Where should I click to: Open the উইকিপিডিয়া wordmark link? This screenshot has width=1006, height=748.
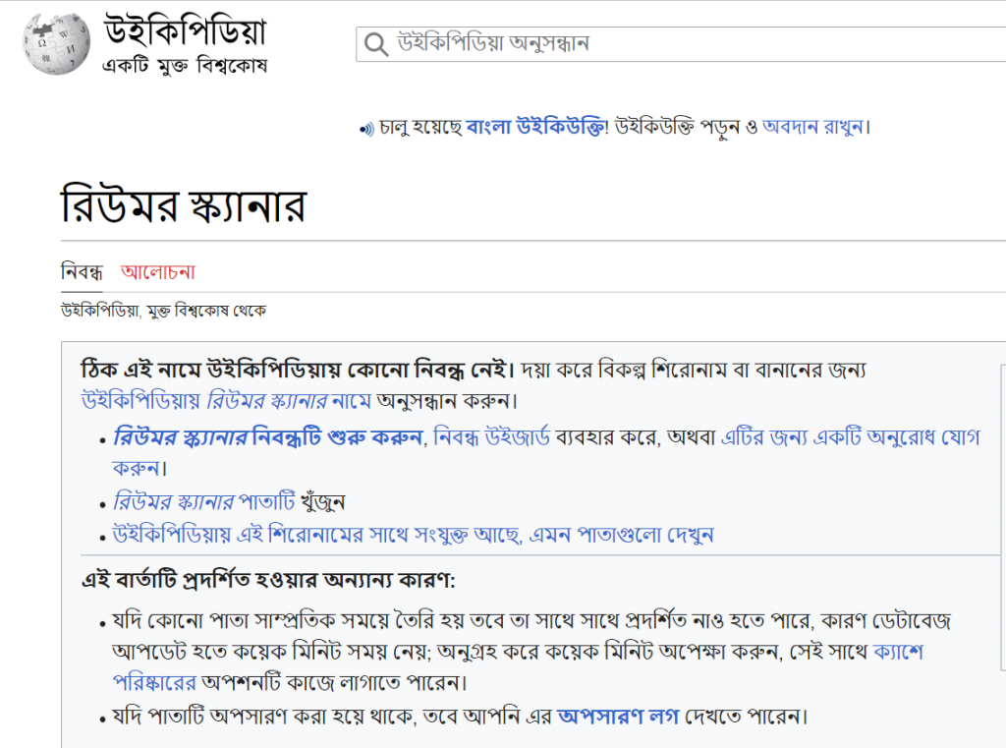point(185,31)
